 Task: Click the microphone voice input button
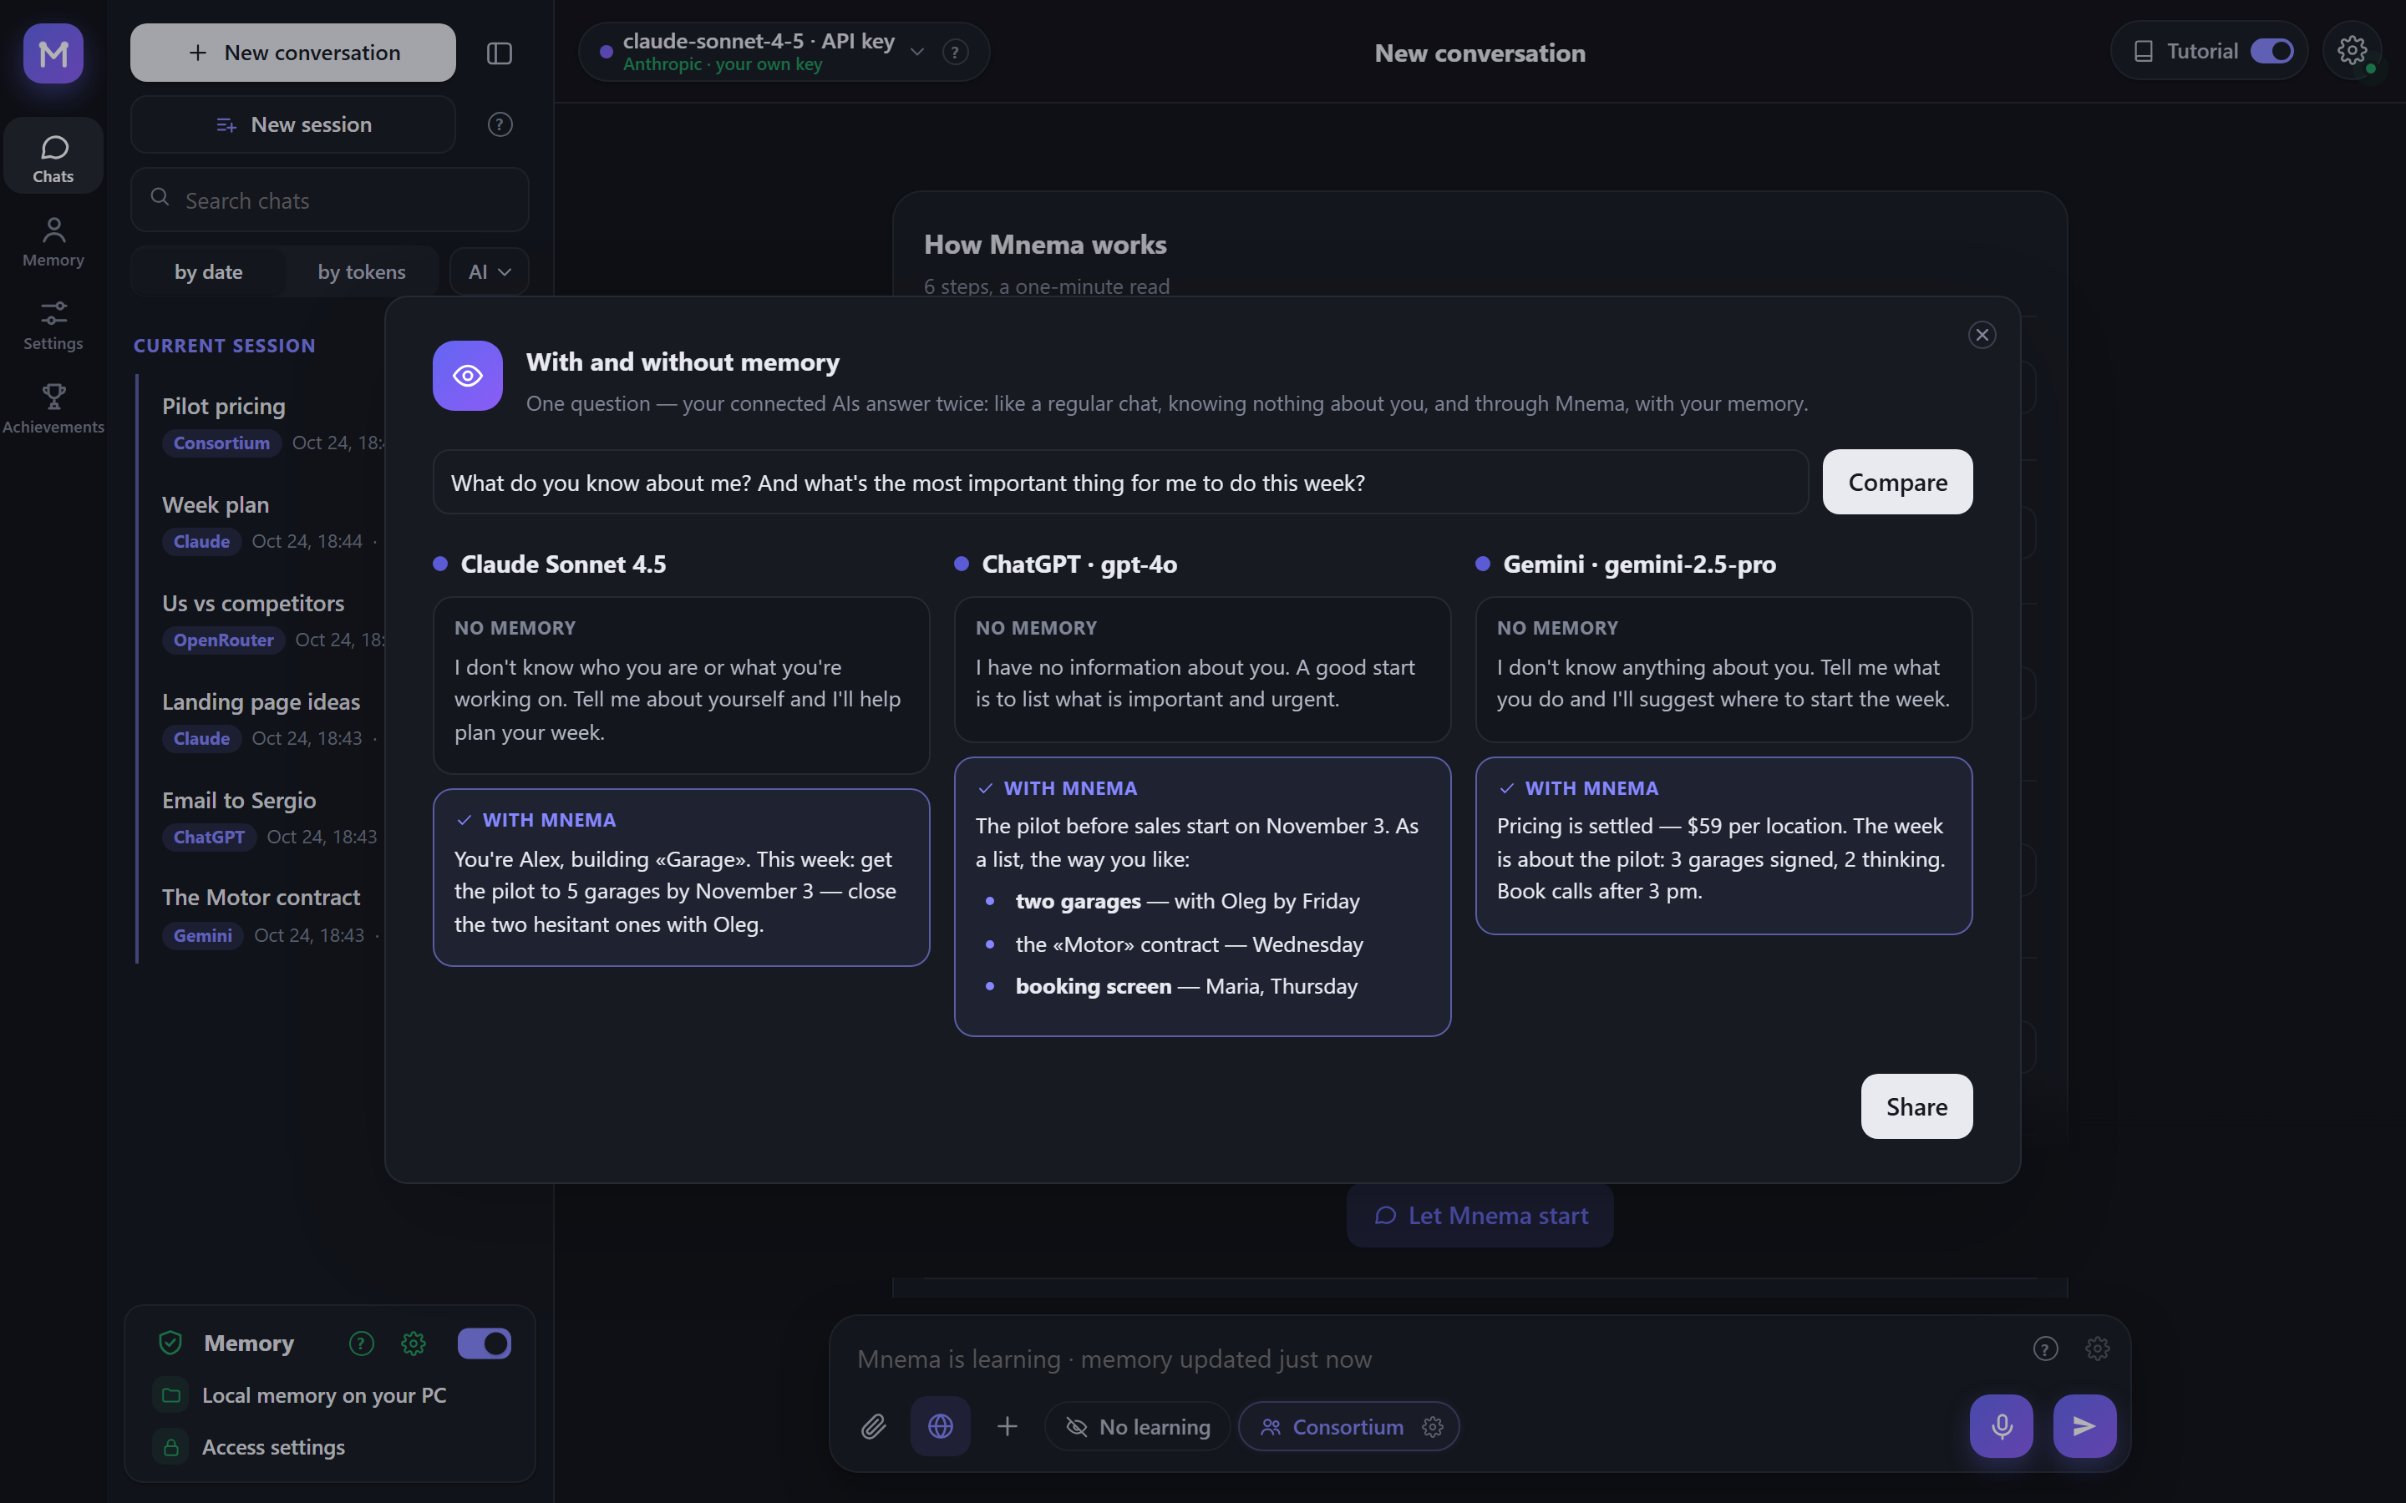2002,1426
